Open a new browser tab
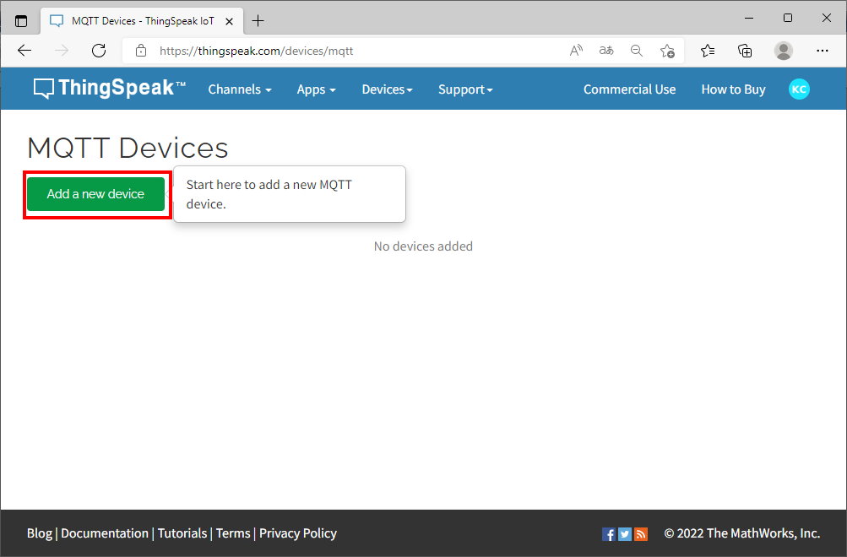Viewport: 847px width, 557px height. tap(258, 21)
